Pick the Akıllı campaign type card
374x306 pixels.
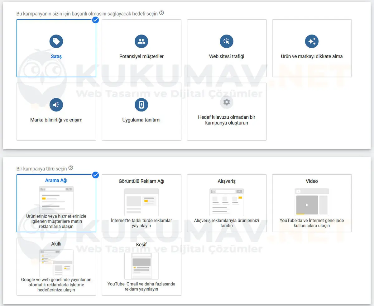click(56, 267)
